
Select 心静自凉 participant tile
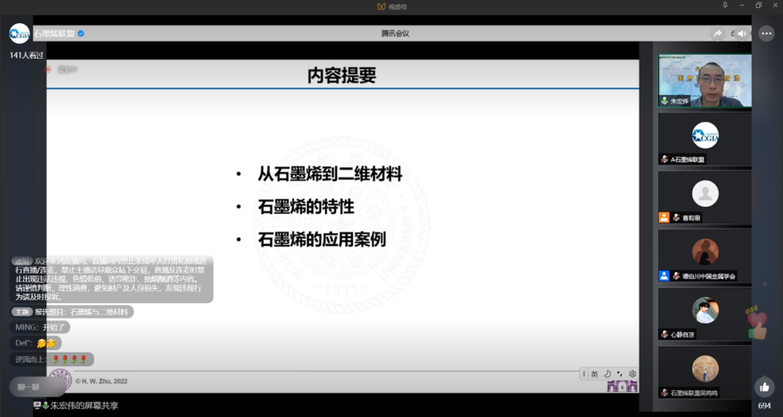coord(705,314)
